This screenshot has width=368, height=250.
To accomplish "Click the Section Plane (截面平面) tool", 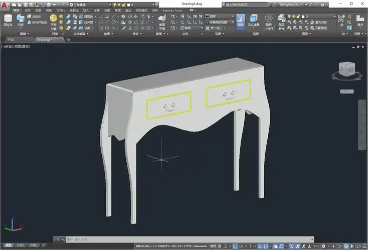I will [x=162, y=21].
